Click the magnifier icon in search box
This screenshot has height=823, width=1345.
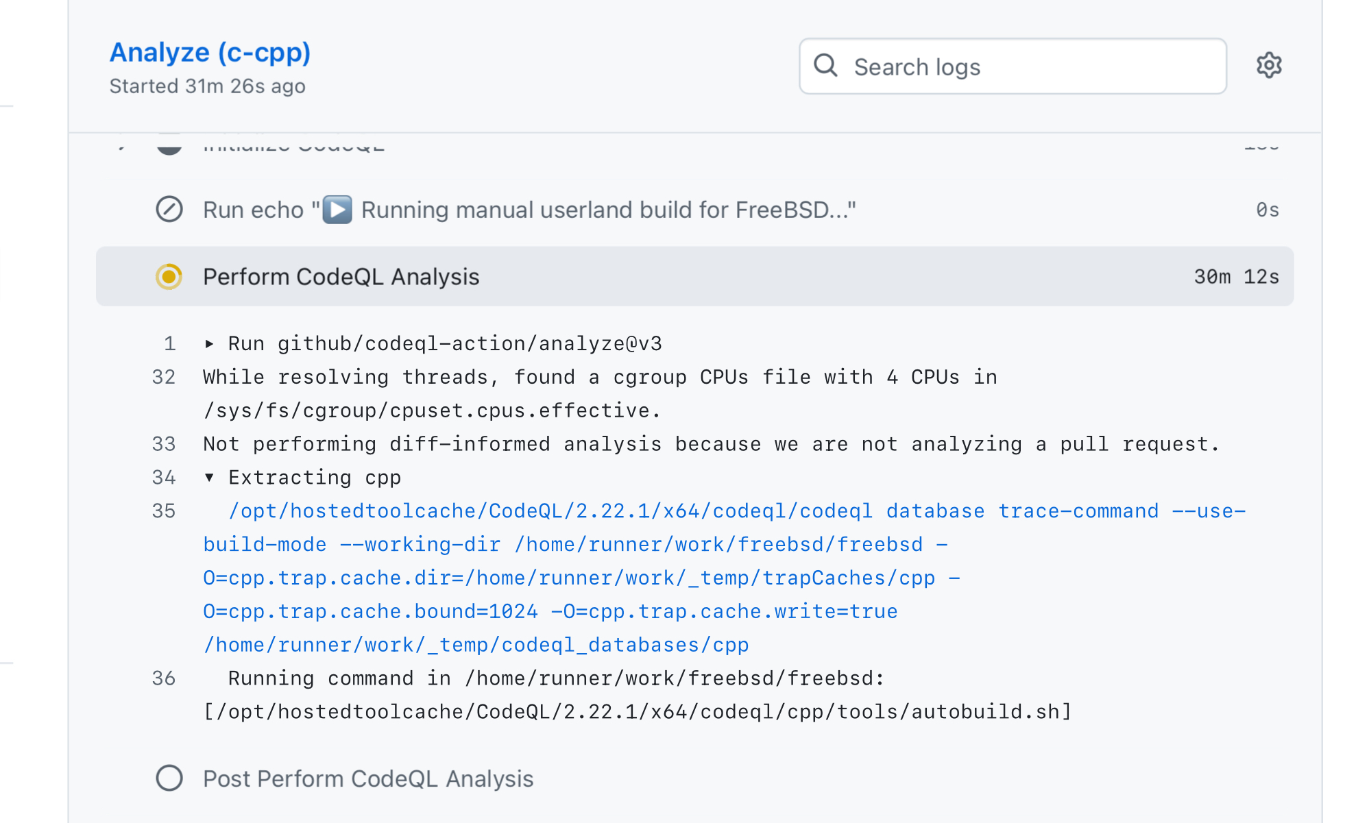coord(825,66)
